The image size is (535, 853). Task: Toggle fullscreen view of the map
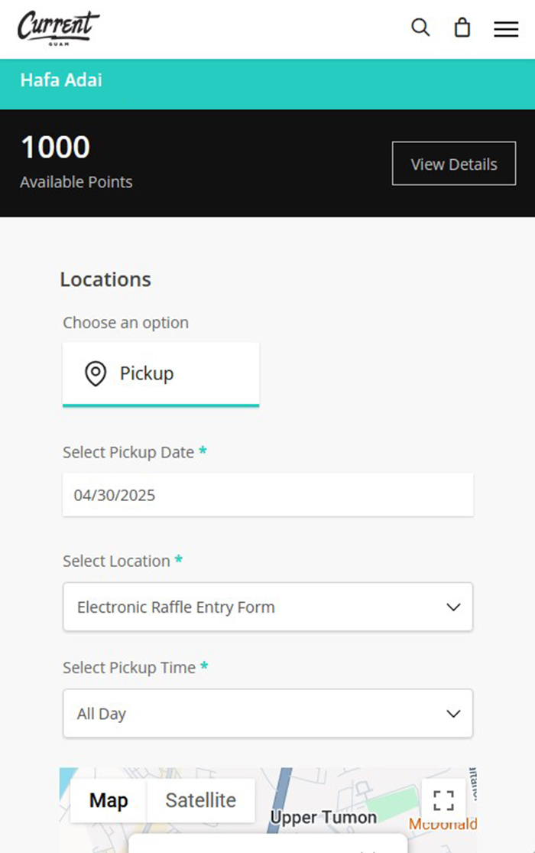tap(443, 800)
